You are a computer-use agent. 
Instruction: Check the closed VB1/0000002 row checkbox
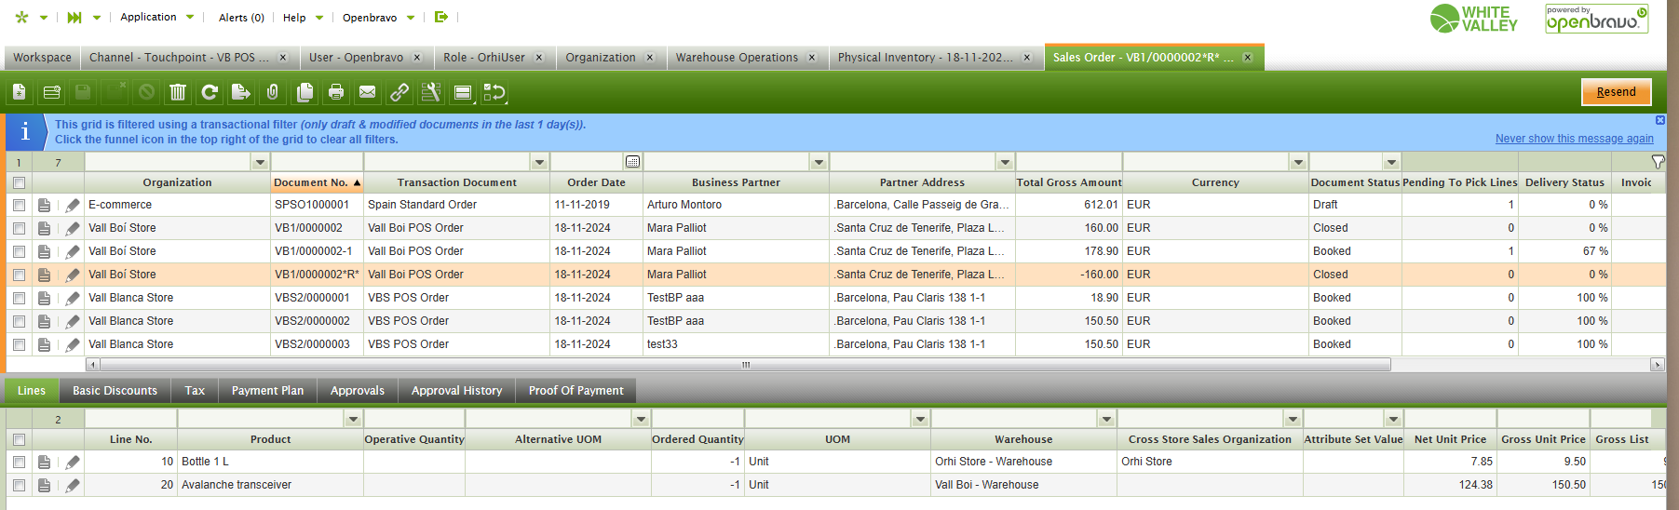[19, 228]
